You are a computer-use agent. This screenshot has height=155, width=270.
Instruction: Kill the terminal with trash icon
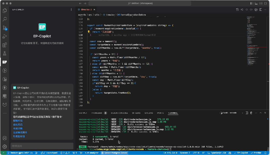pos(251,113)
